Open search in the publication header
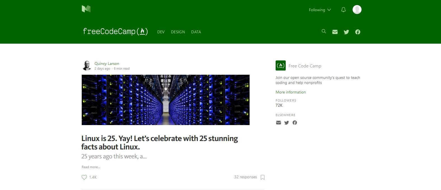The width and height of the screenshot is (441, 190). (x=324, y=31)
